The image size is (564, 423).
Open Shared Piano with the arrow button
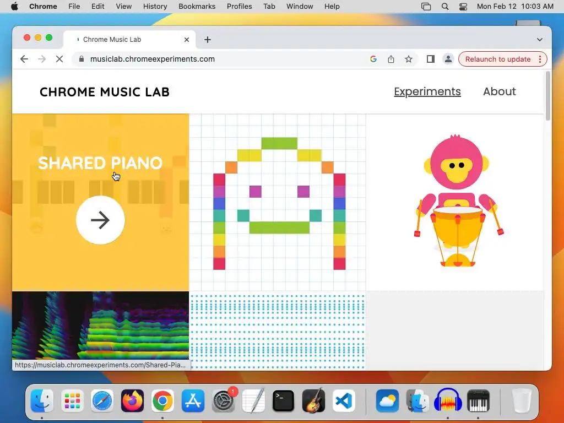point(100,220)
